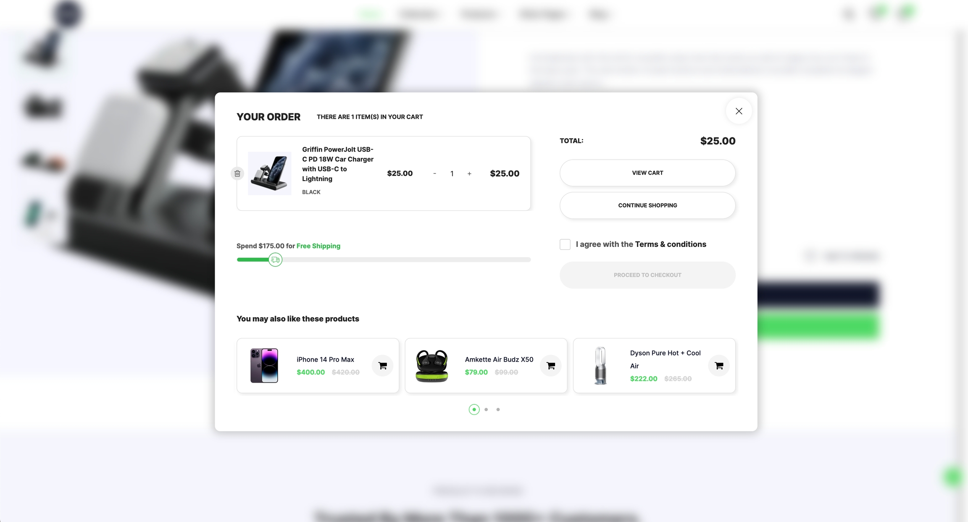Click Continue Shopping button

coord(647,205)
